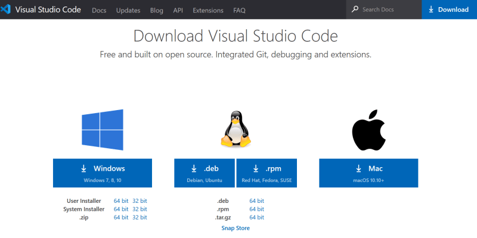Click download arrow icon in top-right Download button

coord(431,10)
